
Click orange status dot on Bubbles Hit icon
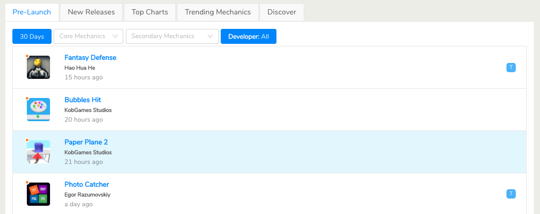click(27, 98)
